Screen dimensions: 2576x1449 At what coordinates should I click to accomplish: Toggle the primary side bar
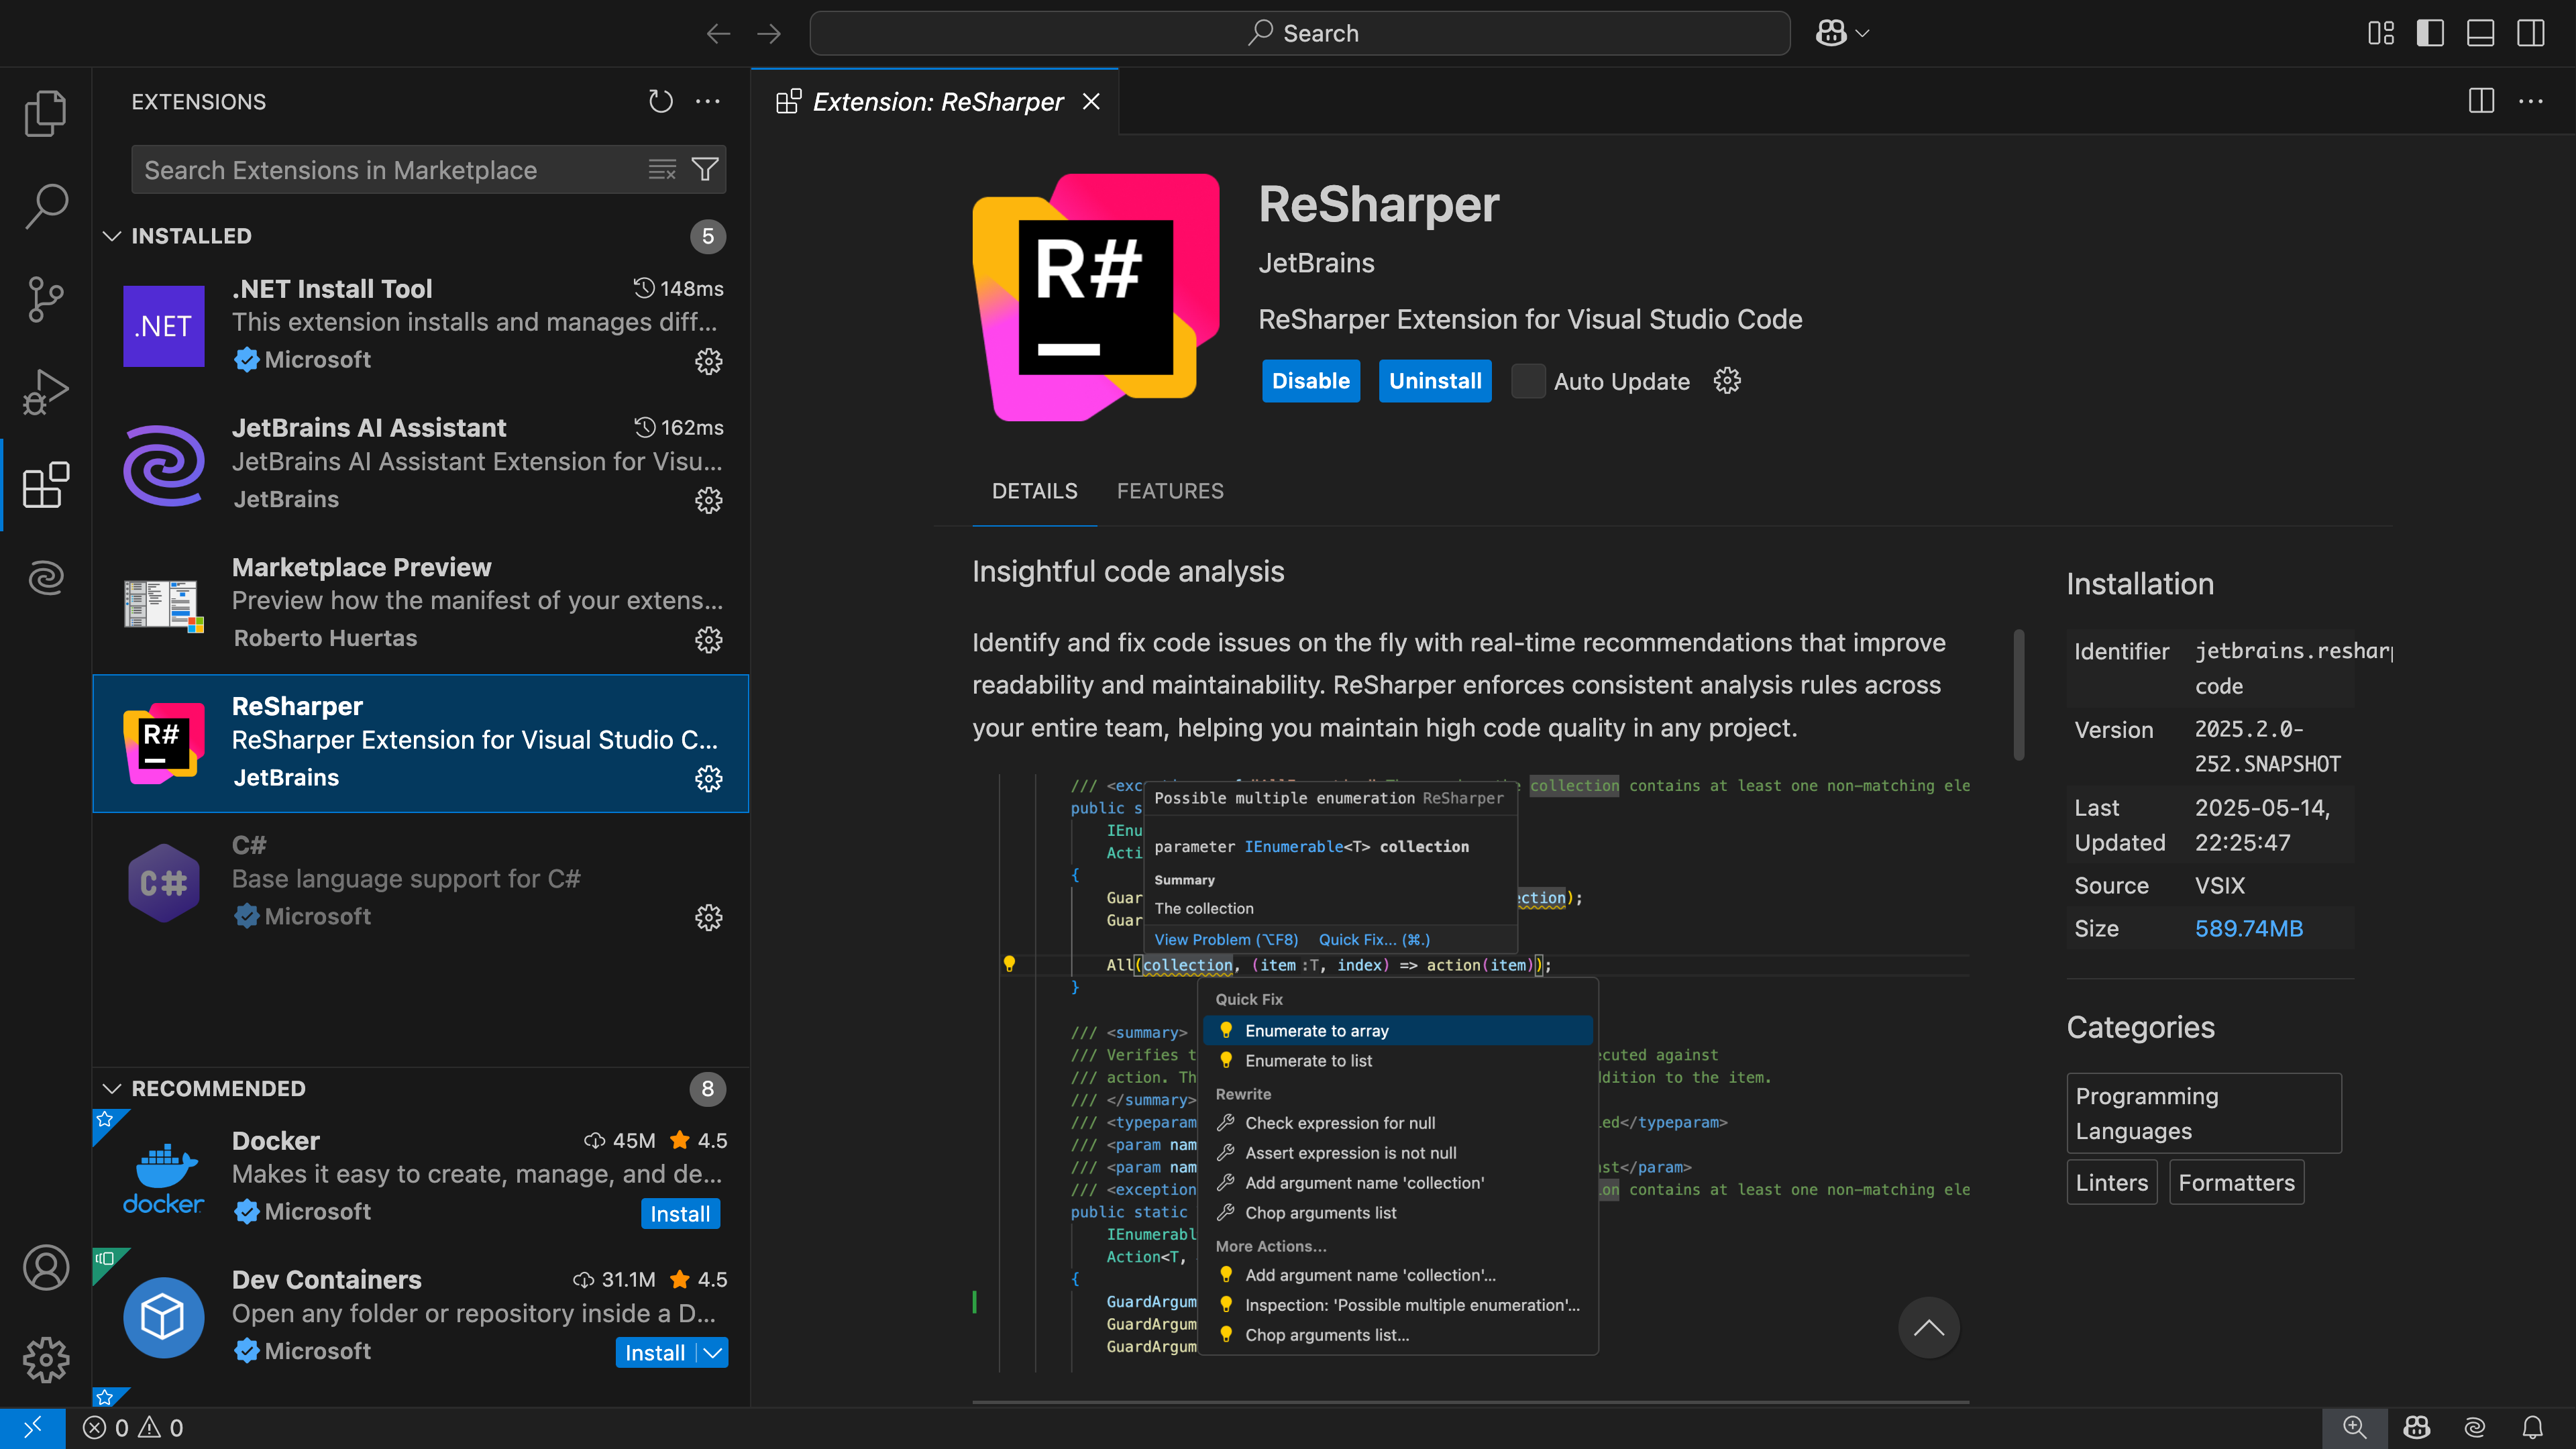pyautogui.click(x=2429, y=33)
